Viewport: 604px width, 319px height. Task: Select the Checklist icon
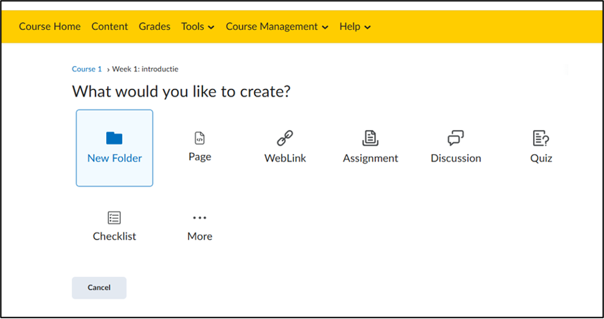point(114,218)
